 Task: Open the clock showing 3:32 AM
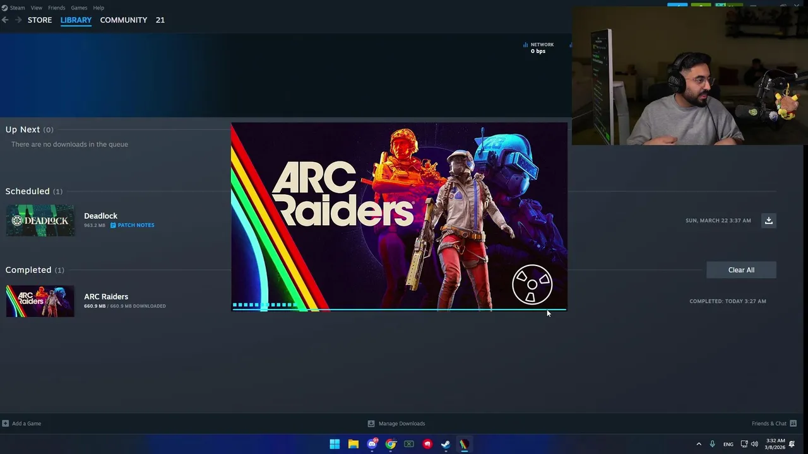pyautogui.click(x=775, y=444)
